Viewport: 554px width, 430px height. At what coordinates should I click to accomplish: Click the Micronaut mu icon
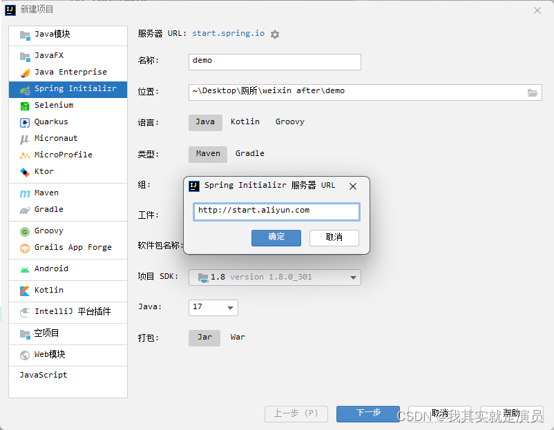tap(24, 139)
